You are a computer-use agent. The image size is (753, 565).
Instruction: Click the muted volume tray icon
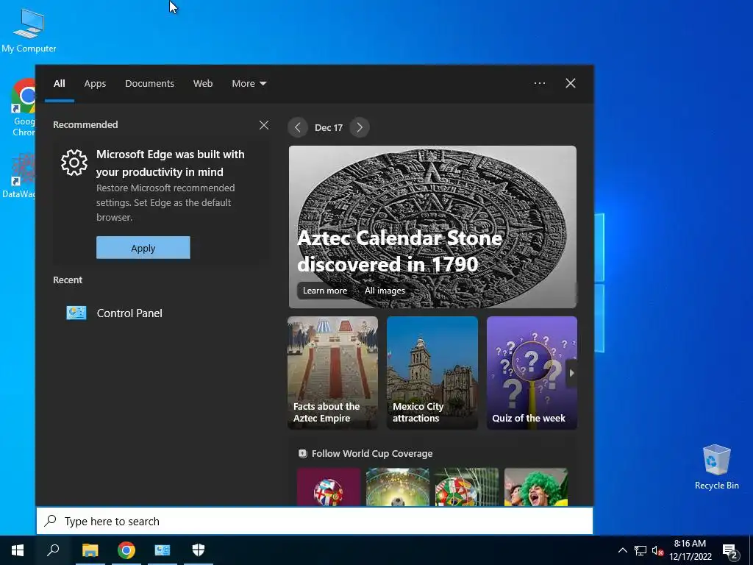click(x=658, y=550)
